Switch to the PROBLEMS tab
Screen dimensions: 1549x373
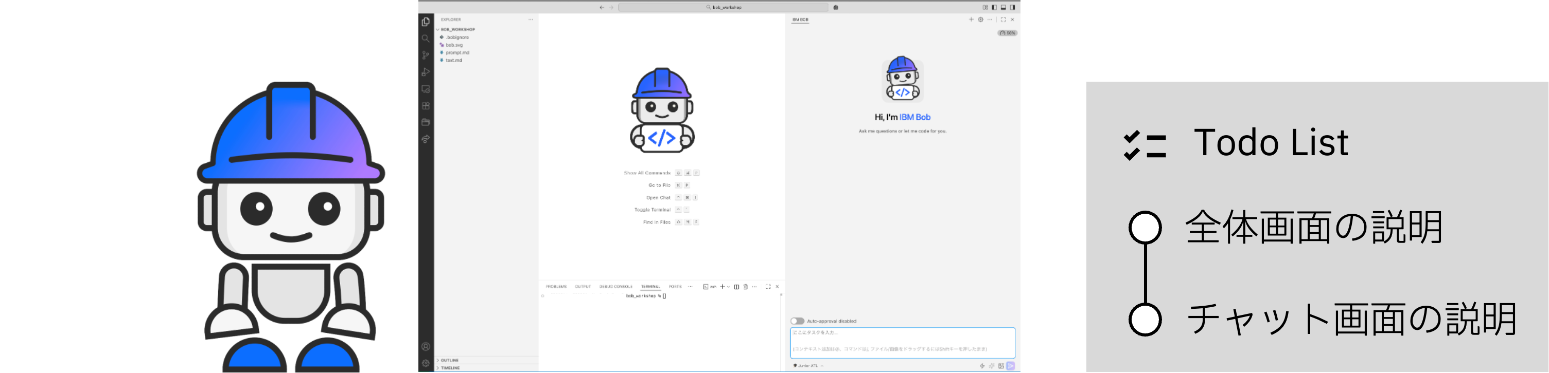(x=556, y=287)
